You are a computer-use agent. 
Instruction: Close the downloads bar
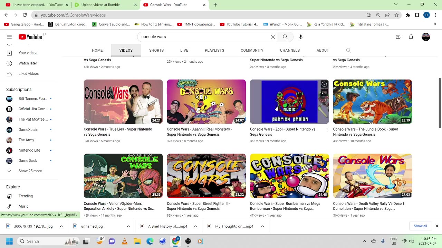pos(436,226)
